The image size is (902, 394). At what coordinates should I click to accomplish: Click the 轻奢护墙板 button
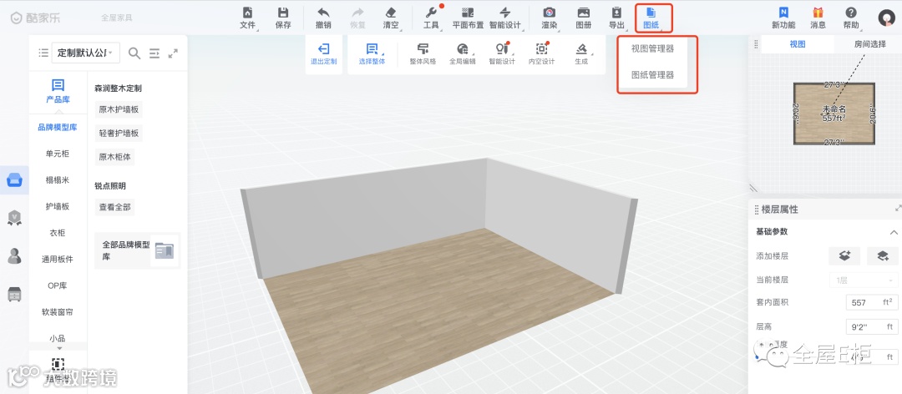point(119,134)
